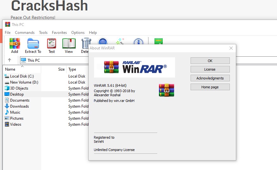Click the up one level arrow

(x=9, y=60)
